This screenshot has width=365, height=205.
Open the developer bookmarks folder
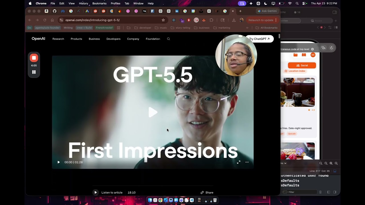pyautogui.click(x=143, y=28)
